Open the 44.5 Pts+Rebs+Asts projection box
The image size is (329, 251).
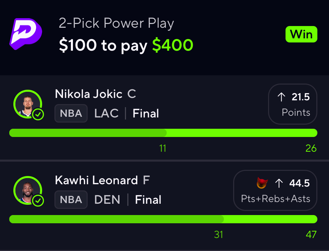[275, 190]
